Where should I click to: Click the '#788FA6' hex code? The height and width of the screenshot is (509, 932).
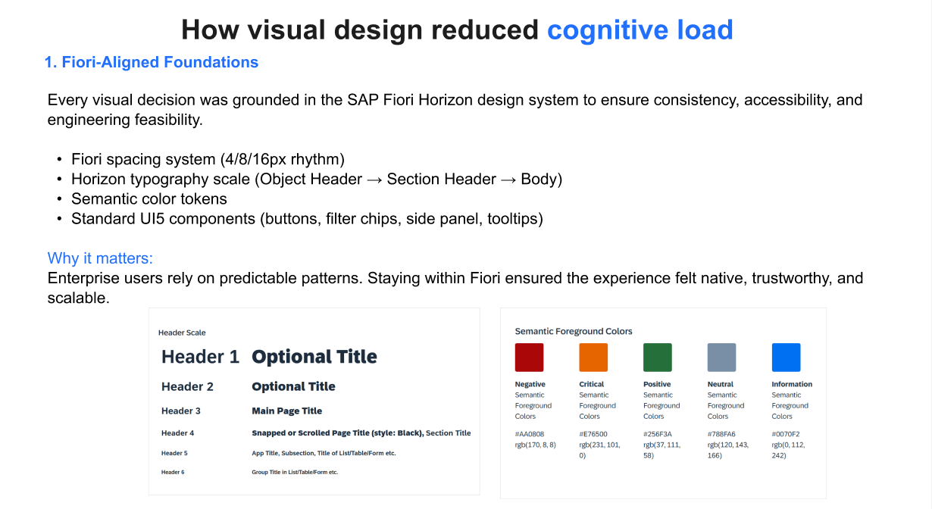(x=721, y=434)
